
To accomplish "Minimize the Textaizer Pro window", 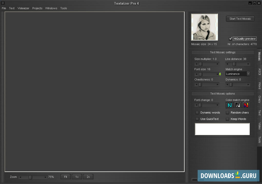I will tap(250, 3).
